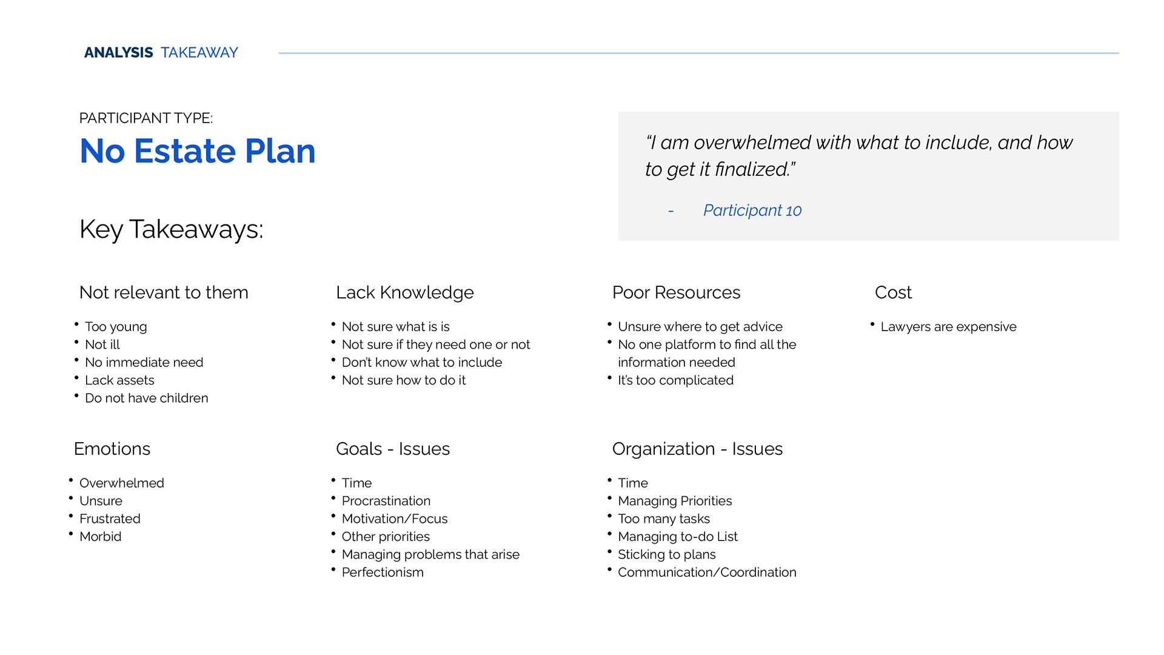Screen dimensions: 1164x655
Task: Select the Managing Priorities bullet
Action: pos(675,501)
